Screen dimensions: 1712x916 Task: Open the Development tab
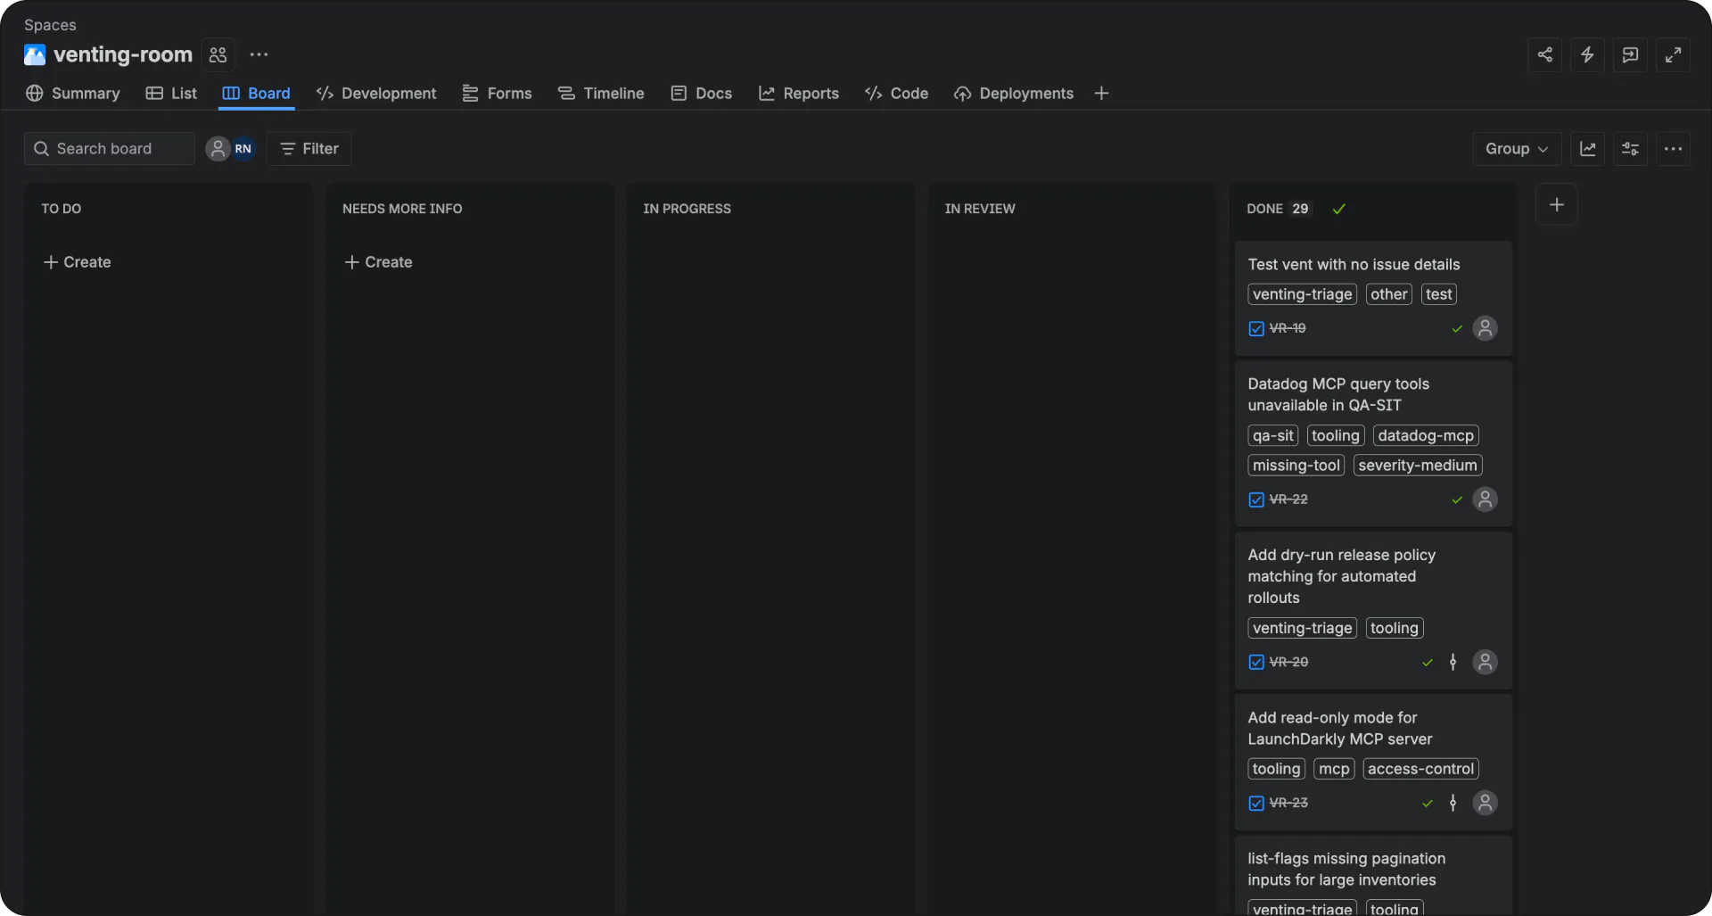click(376, 94)
